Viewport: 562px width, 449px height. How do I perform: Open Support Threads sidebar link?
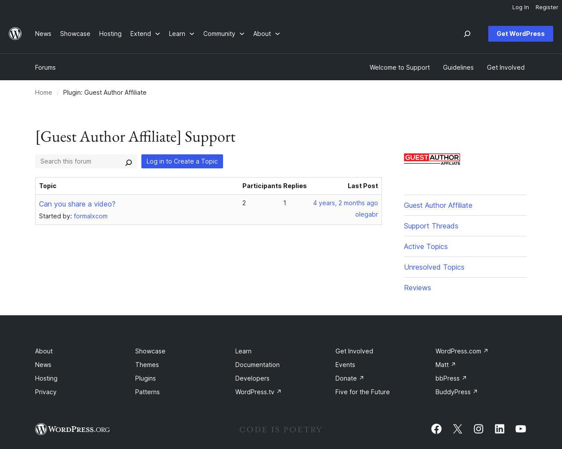431,226
